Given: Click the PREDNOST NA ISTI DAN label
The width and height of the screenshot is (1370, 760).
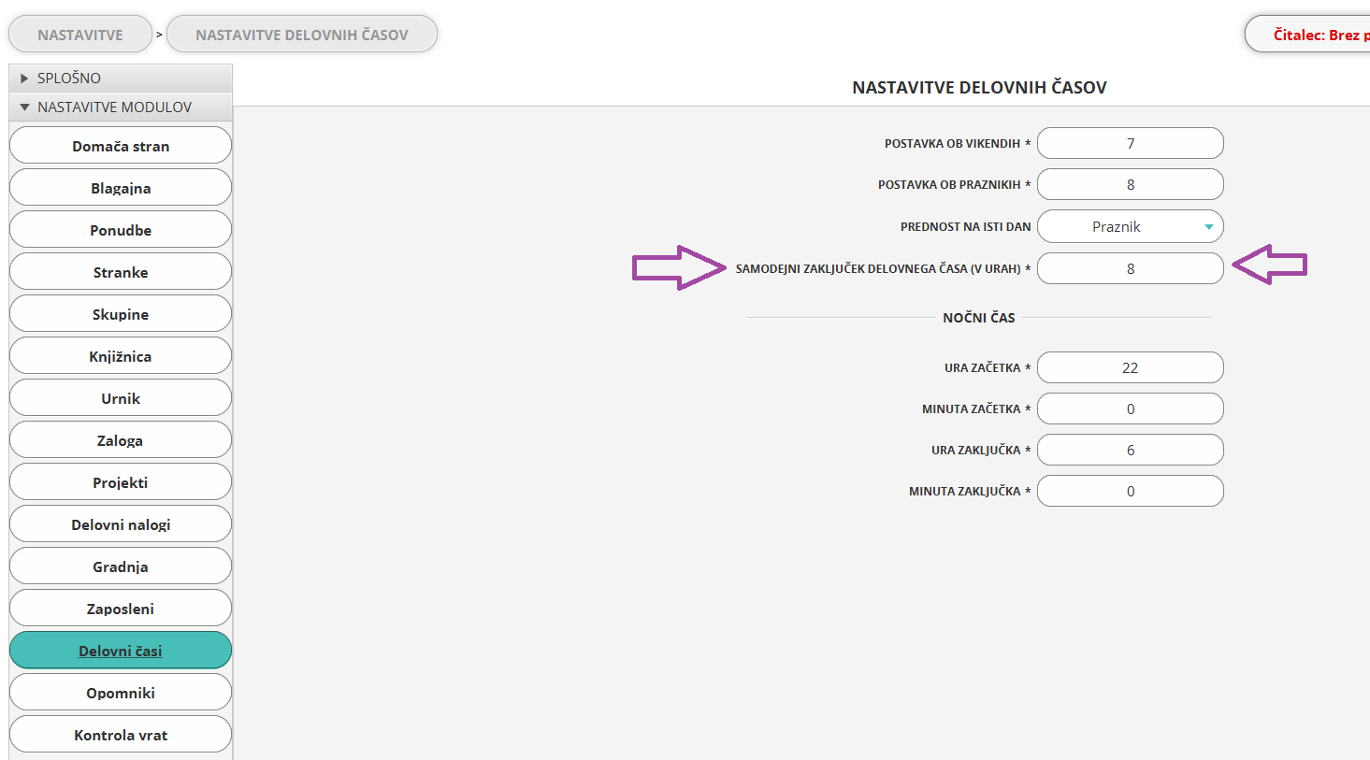Looking at the screenshot, I should pos(965,227).
